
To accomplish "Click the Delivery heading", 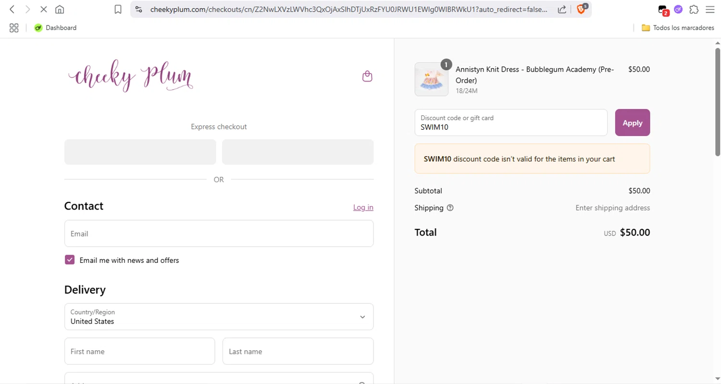I will click(x=85, y=290).
